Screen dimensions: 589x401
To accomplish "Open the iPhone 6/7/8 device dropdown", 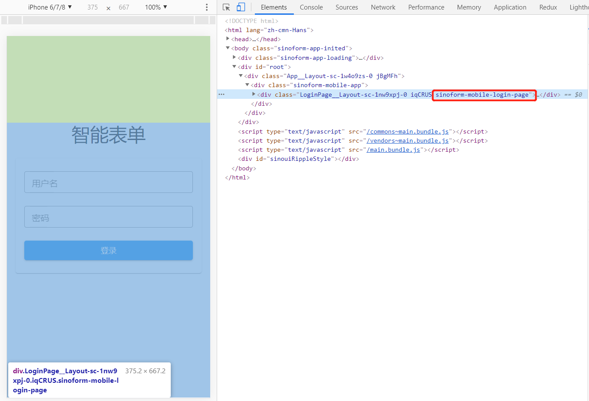I will click(x=50, y=7).
